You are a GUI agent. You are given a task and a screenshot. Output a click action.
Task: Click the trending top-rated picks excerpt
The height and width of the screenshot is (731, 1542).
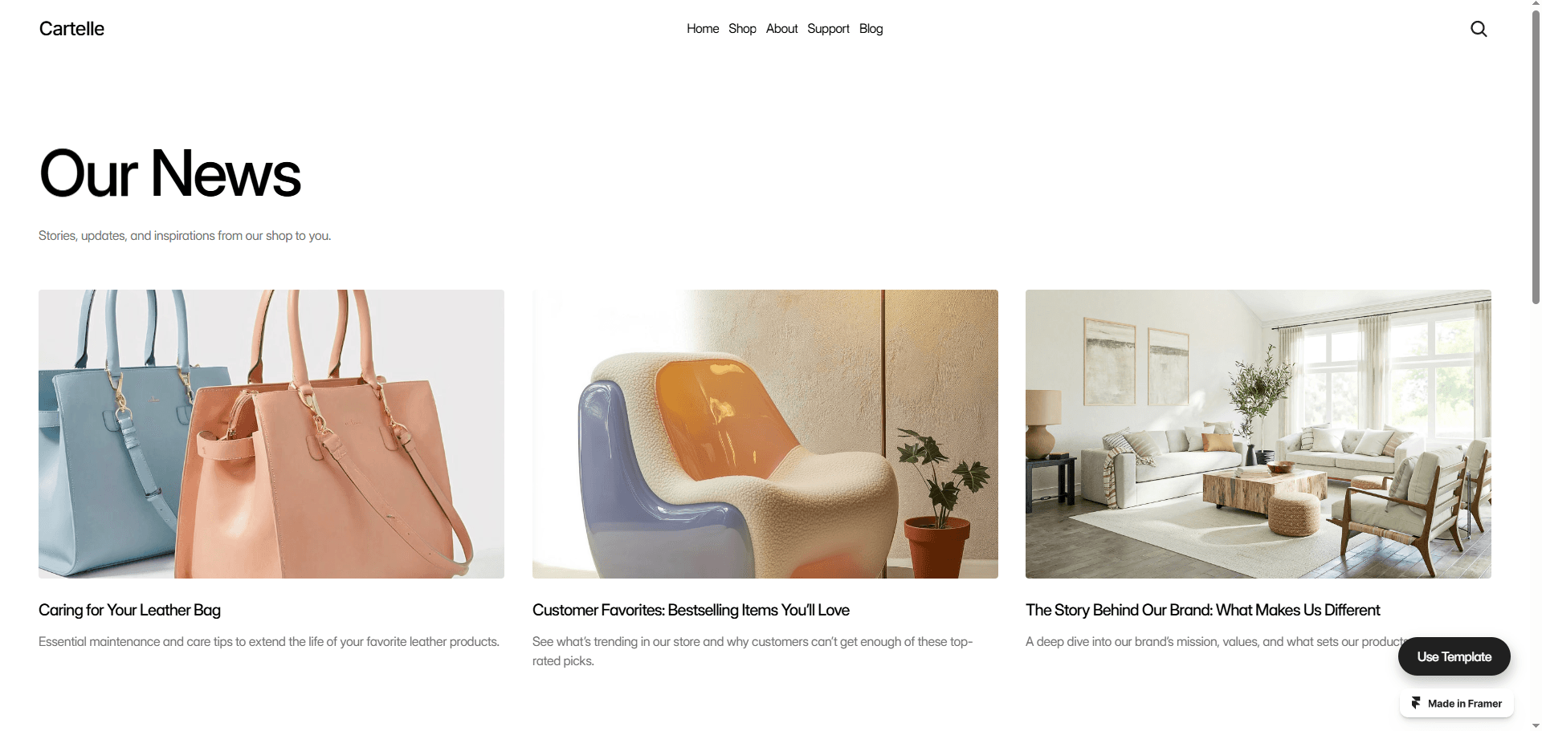pyautogui.click(x=753, y=652)
